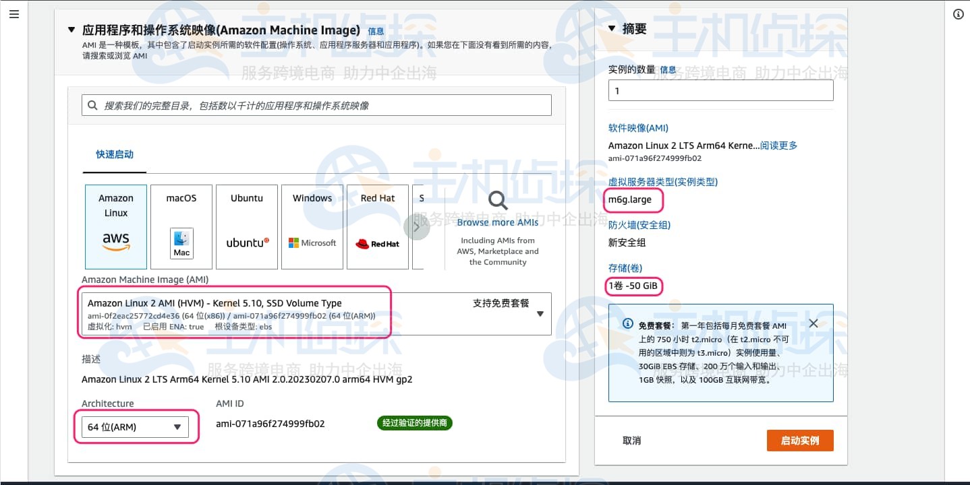
Task: Click the orange 启动实例 launch button
Action: 800,440
